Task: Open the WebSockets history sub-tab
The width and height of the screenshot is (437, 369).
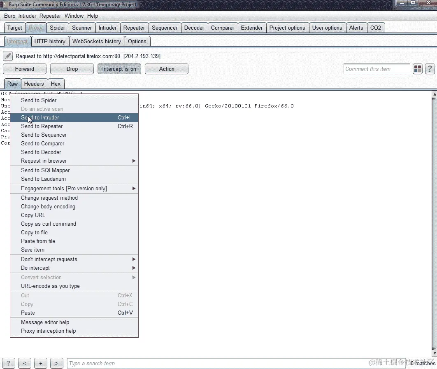Action: (x=97, y=41)
